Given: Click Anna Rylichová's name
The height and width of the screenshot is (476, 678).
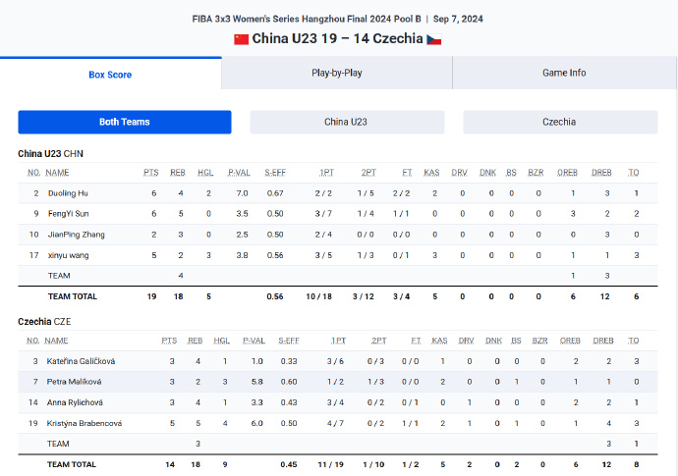Looking at the screenshot, I should [x=75, y=402].
